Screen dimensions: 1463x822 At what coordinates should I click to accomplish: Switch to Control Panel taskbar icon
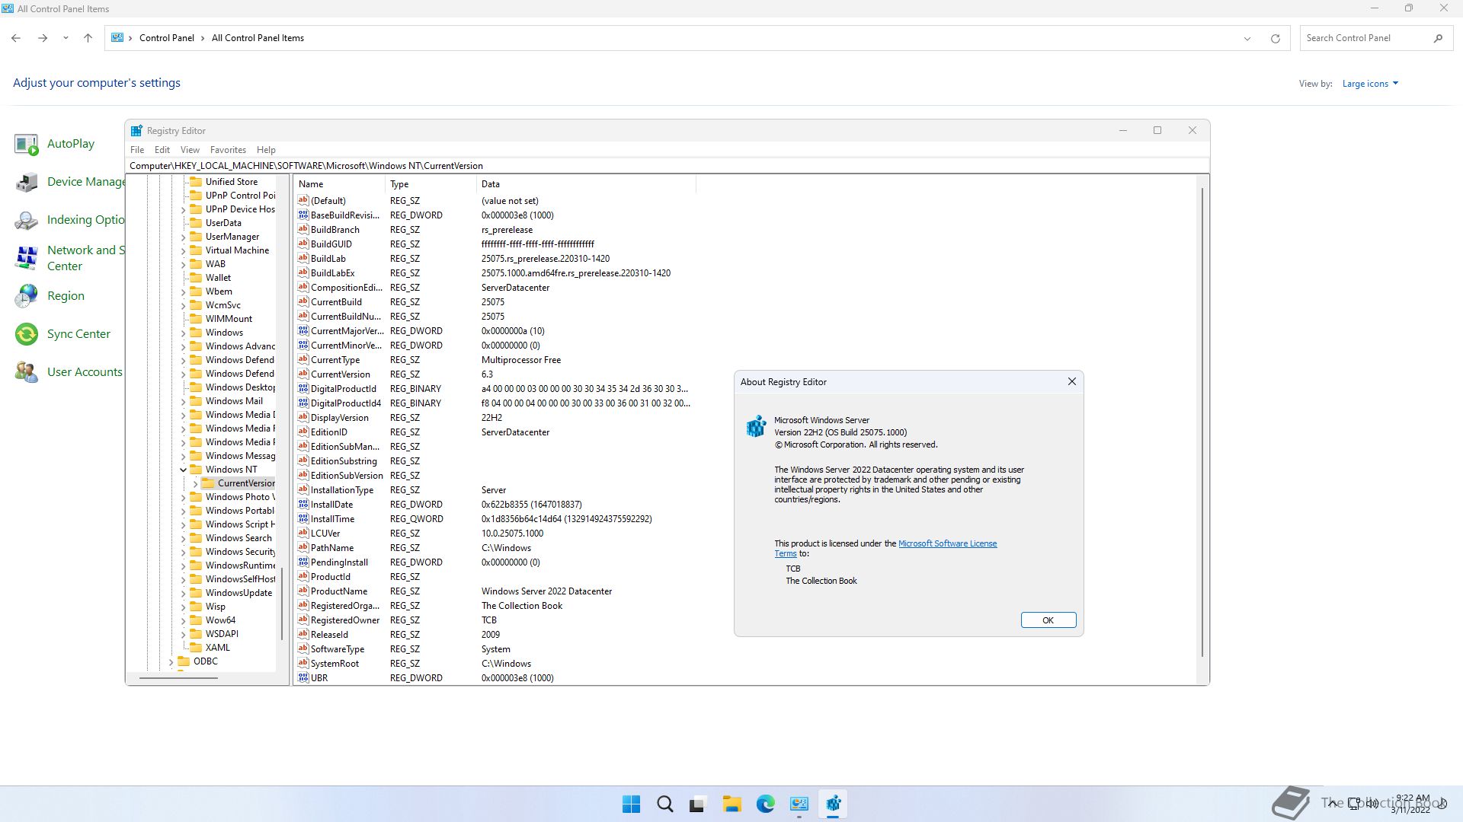coord(799,804)
